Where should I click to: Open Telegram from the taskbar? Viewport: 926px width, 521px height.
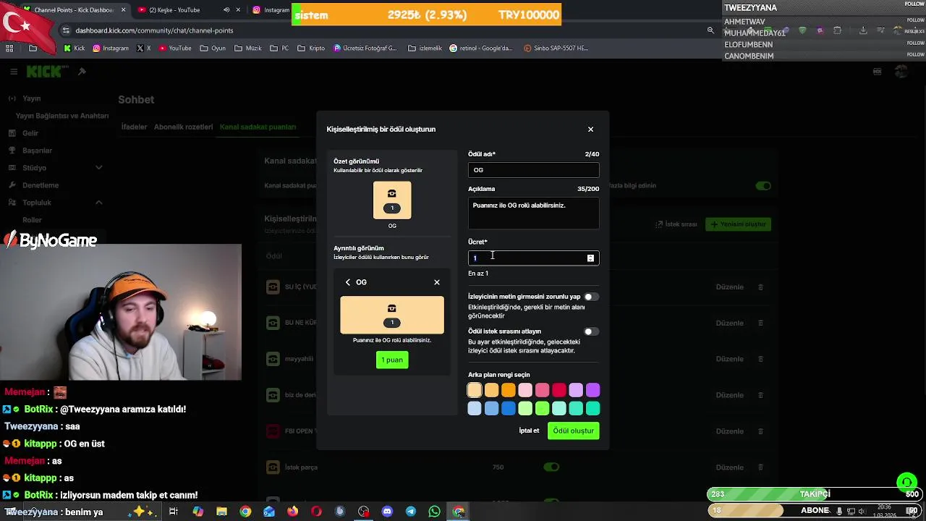(x=411, y=512)
